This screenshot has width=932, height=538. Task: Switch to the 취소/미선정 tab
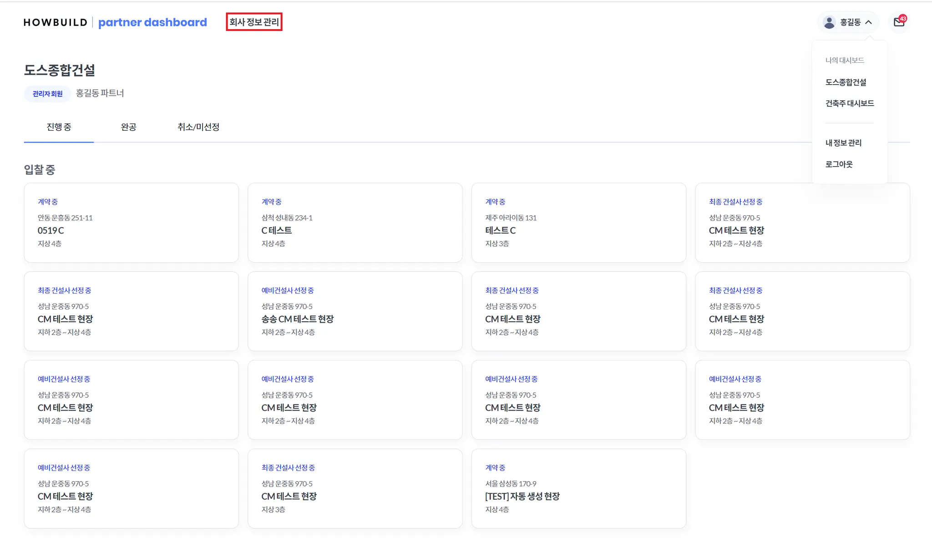point(198,127)
